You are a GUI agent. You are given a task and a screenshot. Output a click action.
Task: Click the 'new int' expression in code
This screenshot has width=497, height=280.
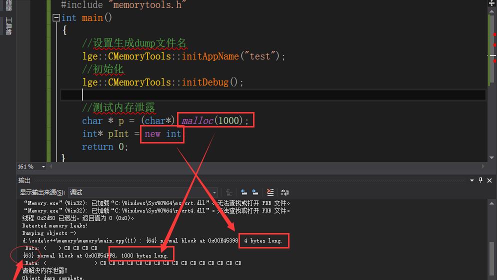click(163, 134)
